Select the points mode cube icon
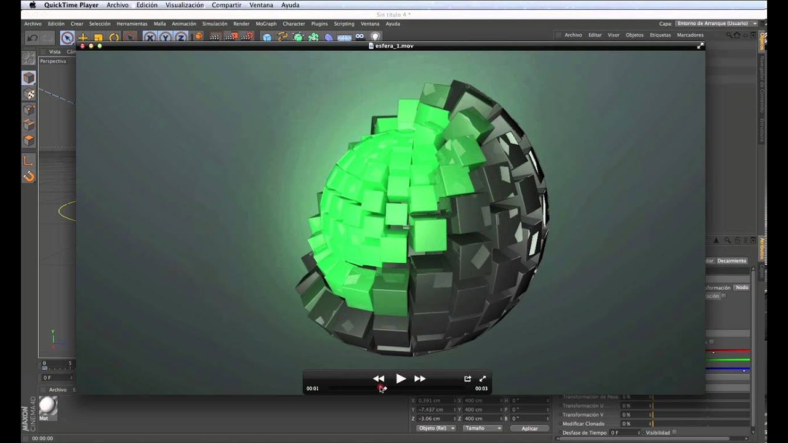The height and width of the screenshot is (443, 788). coord(29,110)
